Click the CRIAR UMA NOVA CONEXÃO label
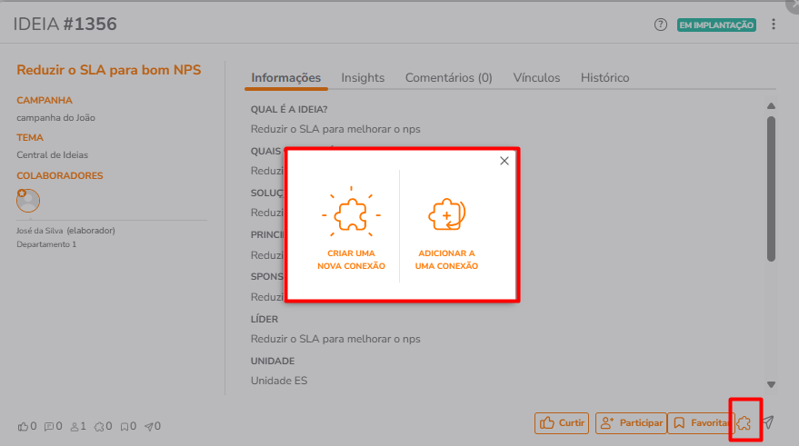 351,260
